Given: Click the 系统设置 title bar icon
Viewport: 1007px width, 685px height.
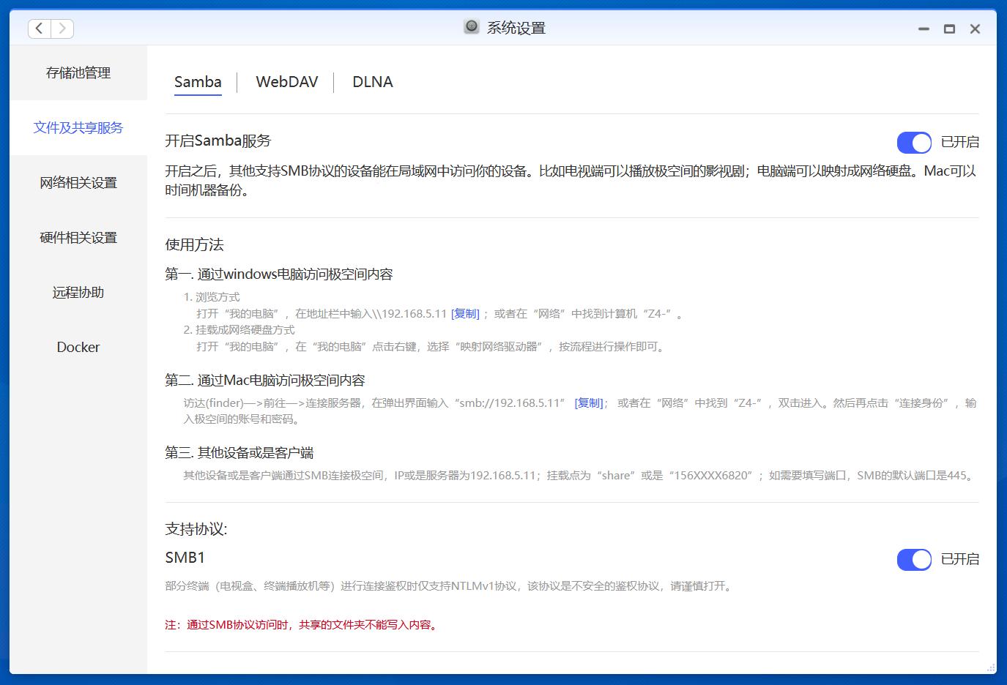Looking at the screenshot, I should [471, 26].
